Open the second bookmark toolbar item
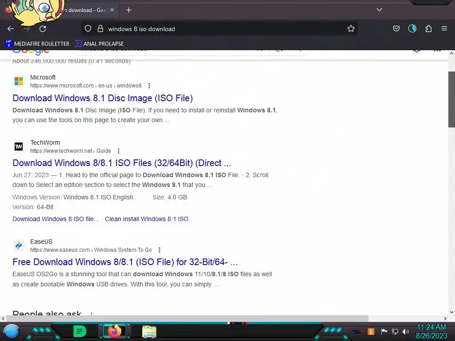 point(99,44)
